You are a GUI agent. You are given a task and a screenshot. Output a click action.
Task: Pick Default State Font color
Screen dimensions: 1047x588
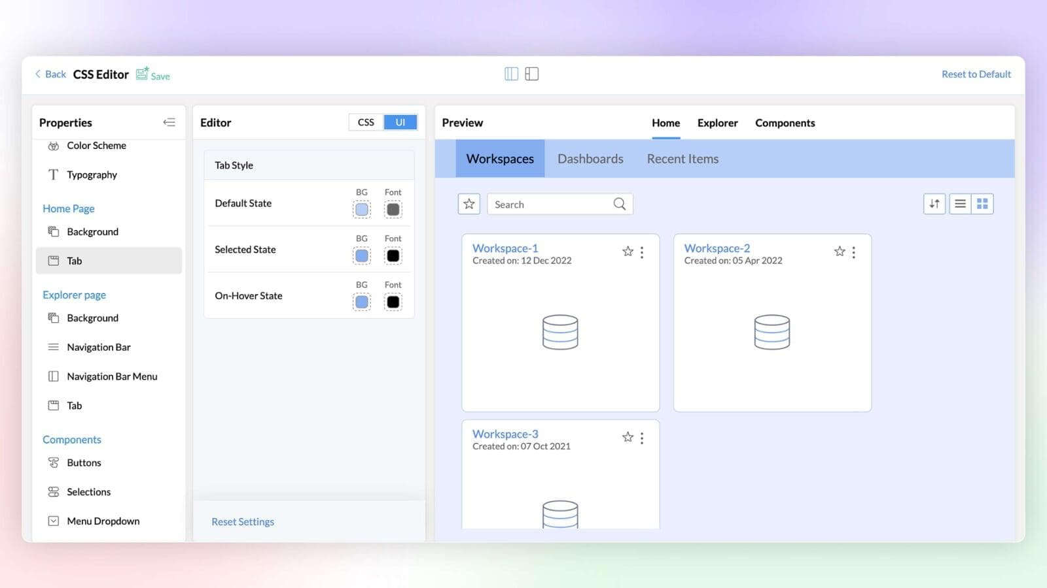(393, 210)
